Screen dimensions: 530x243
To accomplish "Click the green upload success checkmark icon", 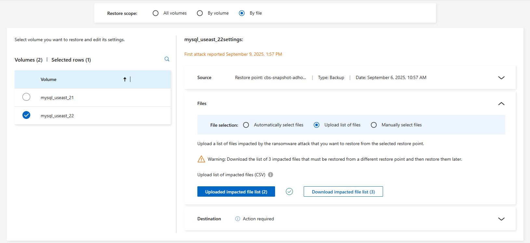I will pos(289,191).
